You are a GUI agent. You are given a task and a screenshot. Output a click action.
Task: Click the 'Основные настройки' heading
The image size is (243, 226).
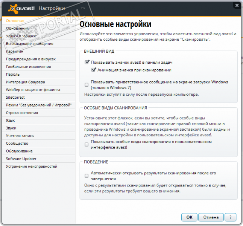point(115,24)
